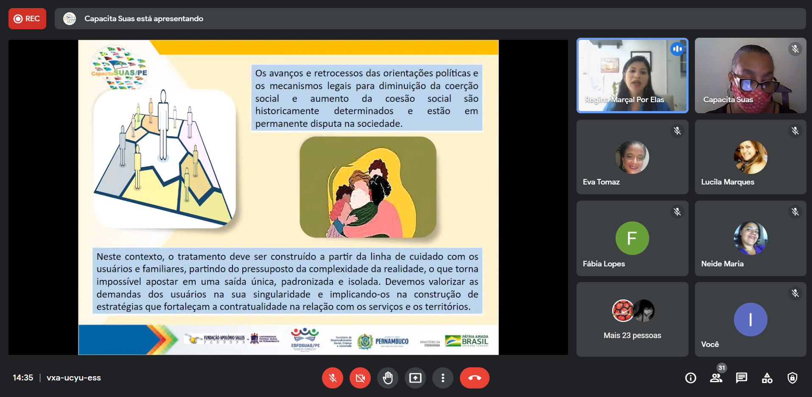Select Regina Marçal Por Elas video tile
Image resolution: width=812 pixels, height=397 pixels.
(x=632, y=75)
